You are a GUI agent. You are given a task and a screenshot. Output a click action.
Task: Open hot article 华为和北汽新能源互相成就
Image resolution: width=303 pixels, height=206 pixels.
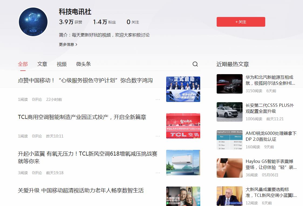[270, 80]
